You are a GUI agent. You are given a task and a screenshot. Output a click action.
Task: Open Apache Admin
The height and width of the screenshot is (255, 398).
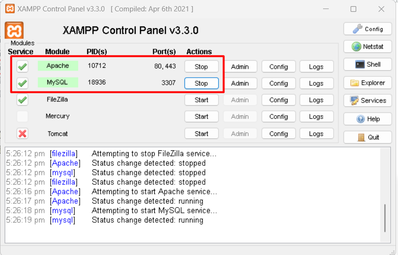tap(240, 67)
